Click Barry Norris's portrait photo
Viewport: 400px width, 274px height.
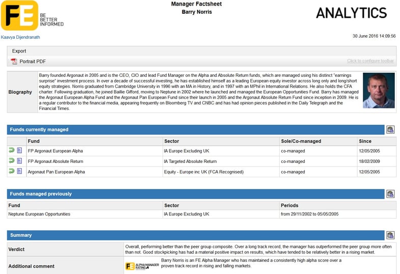tap(379, 91)
